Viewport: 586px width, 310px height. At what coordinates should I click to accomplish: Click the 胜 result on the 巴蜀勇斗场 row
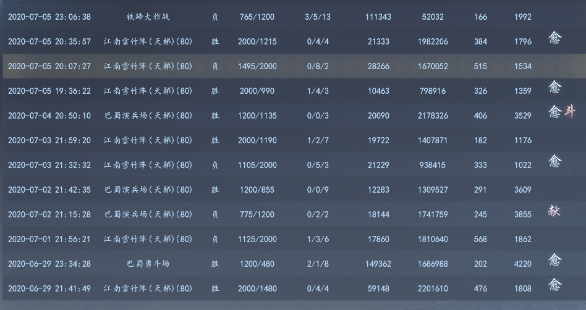pyautogui.click(x=215, y=264)
